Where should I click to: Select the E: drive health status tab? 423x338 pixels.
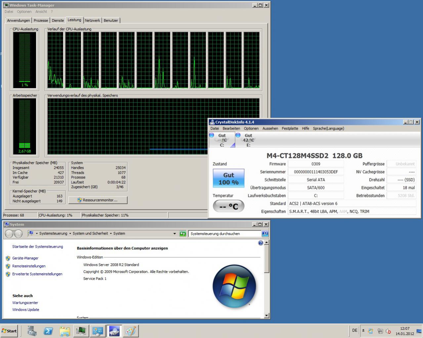248,140
